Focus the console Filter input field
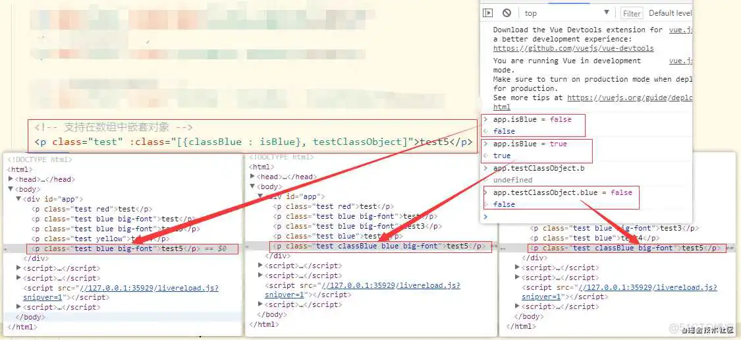The height and width of the screenshot is (340, 741). pos(632,13)
